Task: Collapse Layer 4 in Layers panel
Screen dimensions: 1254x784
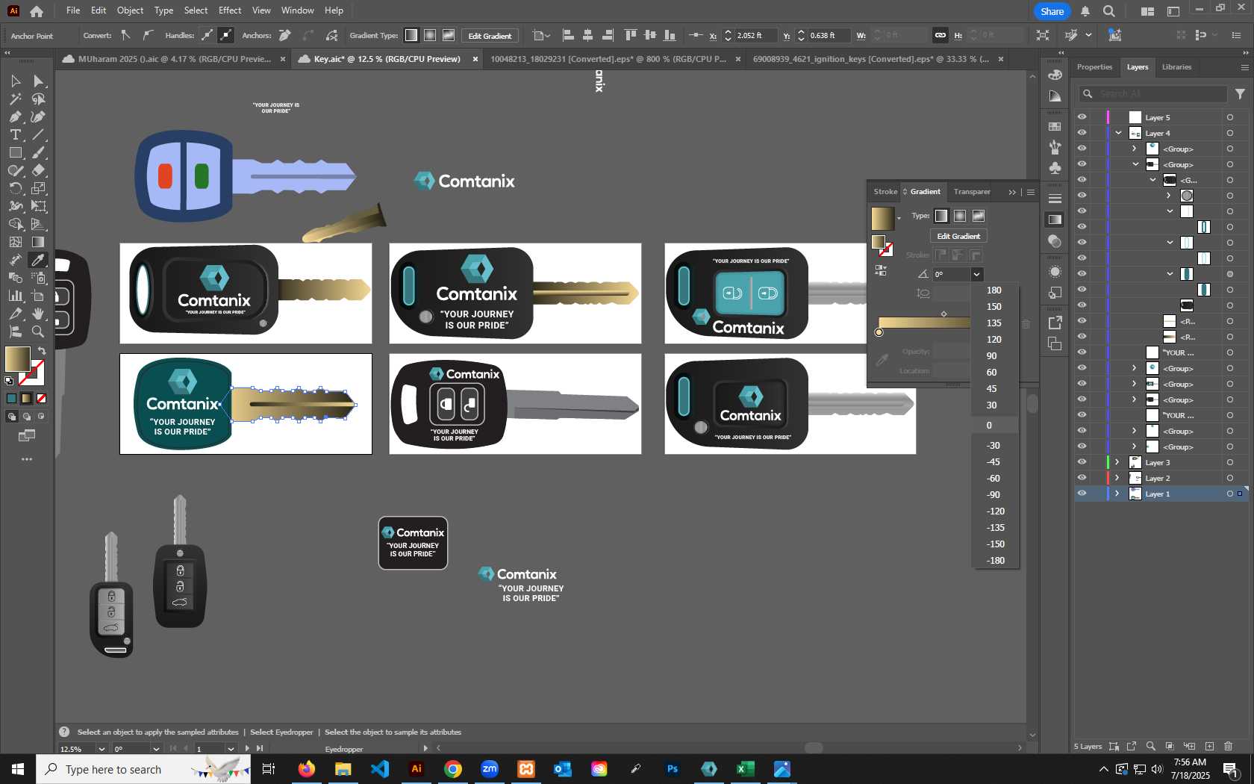Action: (1118, 133)
